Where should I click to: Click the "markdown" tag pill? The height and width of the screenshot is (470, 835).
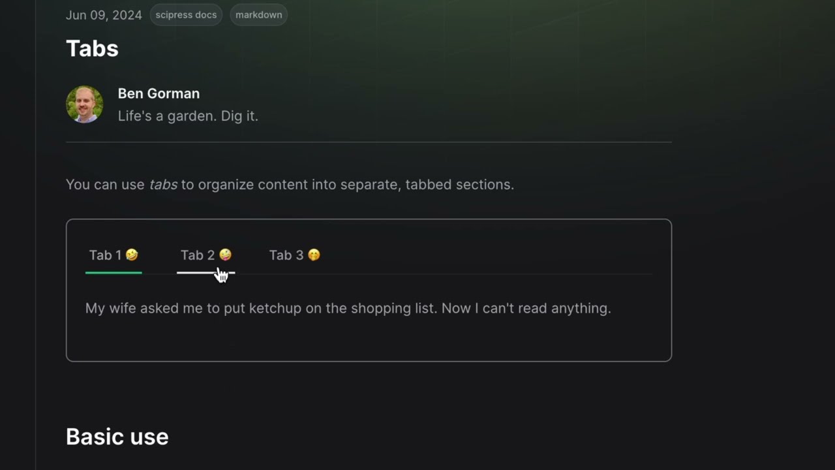259,15
